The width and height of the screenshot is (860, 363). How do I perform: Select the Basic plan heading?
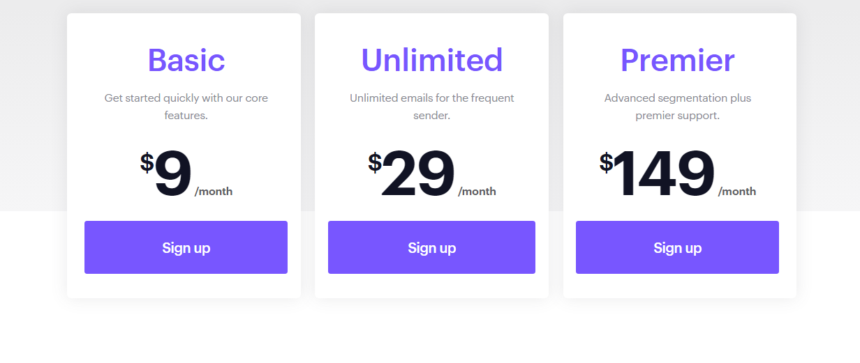click(x=186, y=60)
